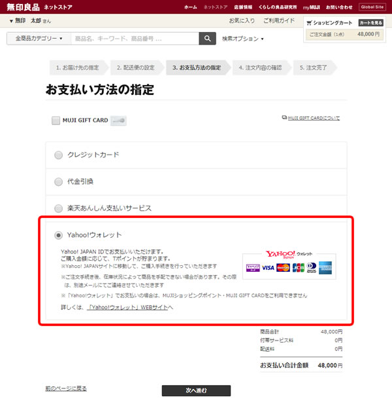Open the 全商品カテゴリー dropdown
This screenshot has width=392, height=406.
coord(39,39)
